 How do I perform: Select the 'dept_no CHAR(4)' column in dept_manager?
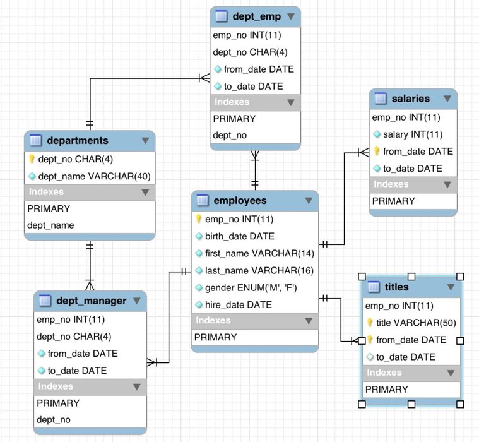click(90, 337)
